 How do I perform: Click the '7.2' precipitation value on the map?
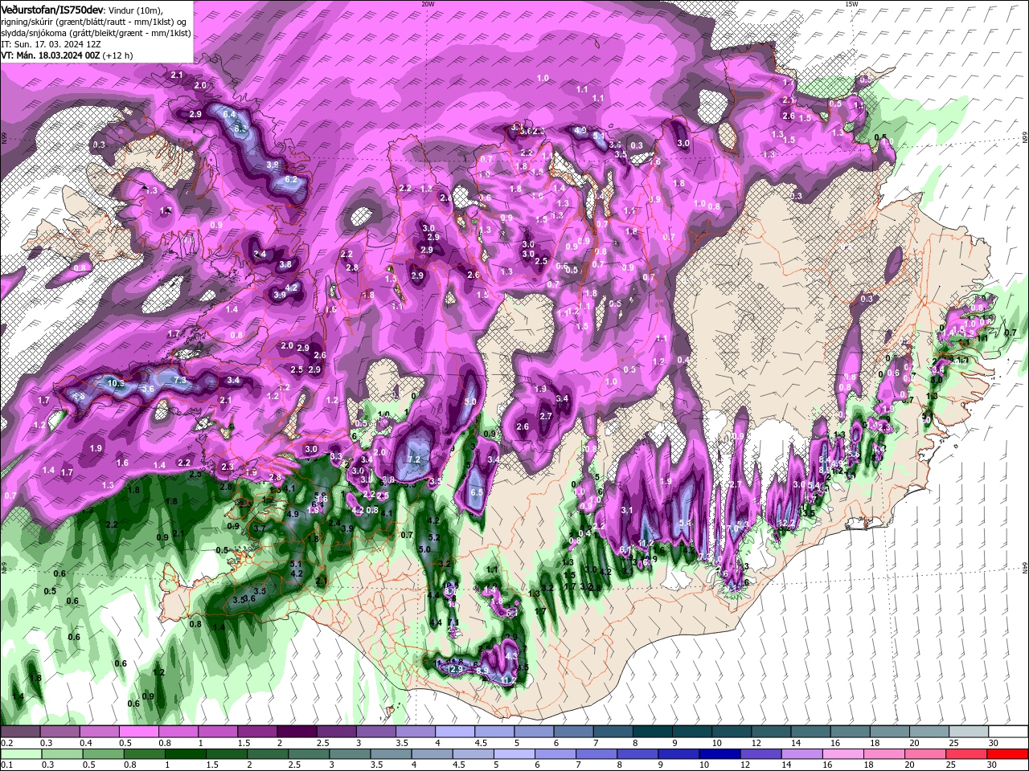[x=415, y=459]
